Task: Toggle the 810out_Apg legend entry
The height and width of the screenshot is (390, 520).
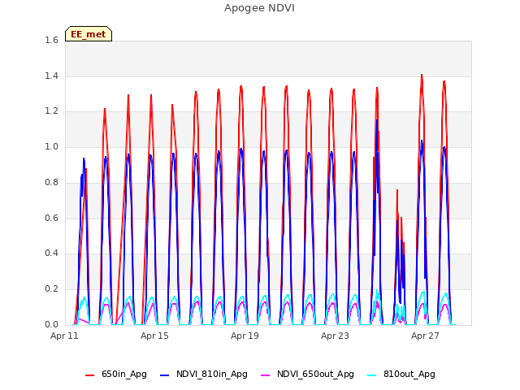Action: point(401,374)
